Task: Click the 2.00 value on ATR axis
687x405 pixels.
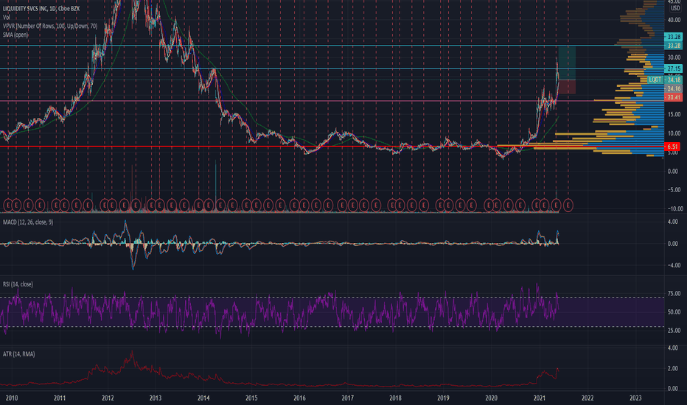Action: pyautogui.click(x=672, y=369)
